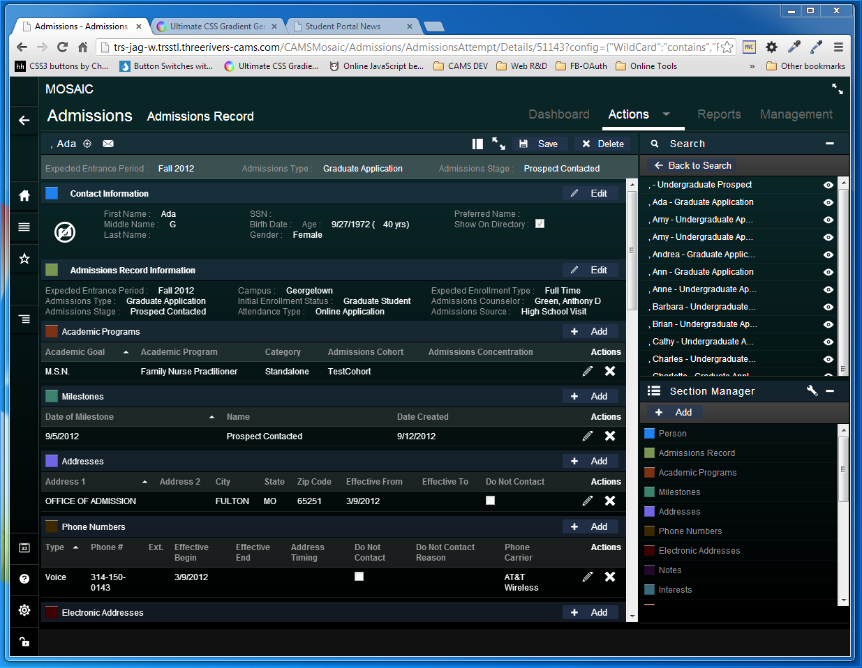
Task: Click the favorites star icon in sidebar
Action: (24, 259)
